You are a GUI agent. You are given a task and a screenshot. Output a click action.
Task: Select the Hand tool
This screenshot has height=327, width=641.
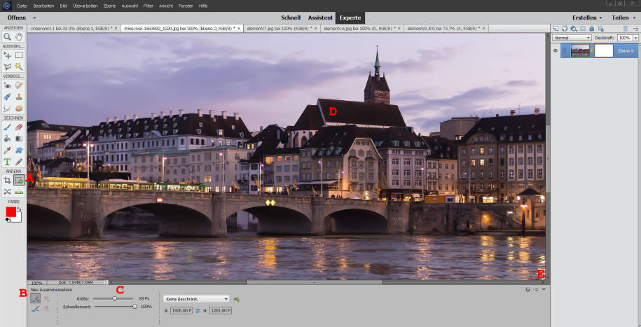pyautogui.click(x=20, y=36)
